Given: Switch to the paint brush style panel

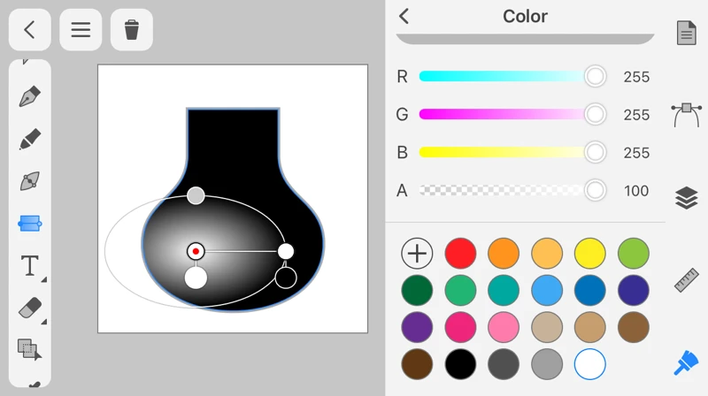Looking at the screenshot, I should click(686, 362).
